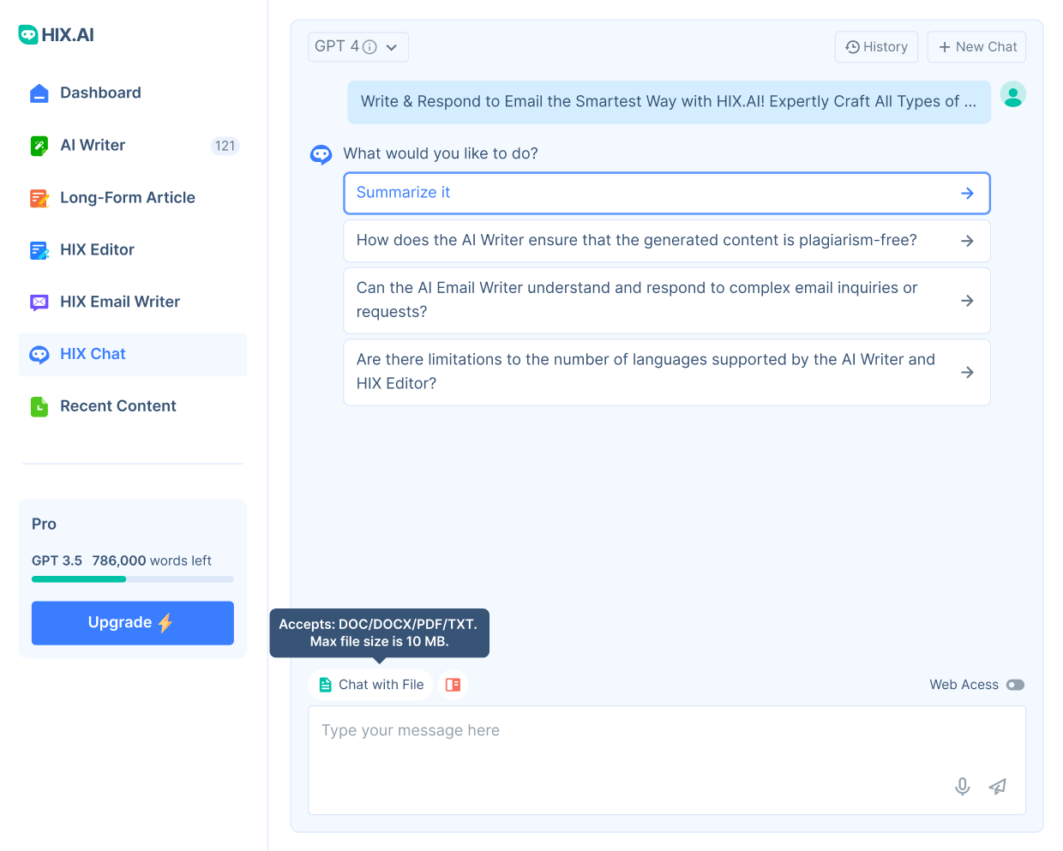Click the Upgrade button
The height and width of the screenshot is (851, 1063).
pyautogui.click(x=133, y=623)
